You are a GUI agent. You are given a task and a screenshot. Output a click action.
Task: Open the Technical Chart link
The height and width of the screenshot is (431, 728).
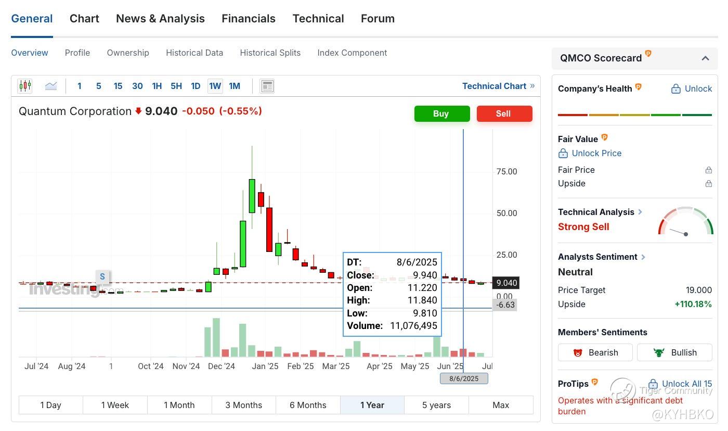(498, 86)
